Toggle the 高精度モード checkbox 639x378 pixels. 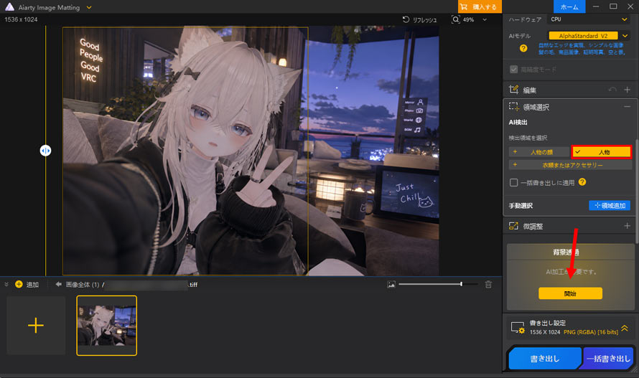coord(513,70)
